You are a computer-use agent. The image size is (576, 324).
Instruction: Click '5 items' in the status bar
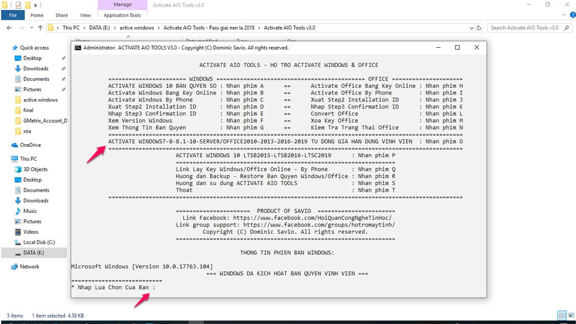[15, 316]
